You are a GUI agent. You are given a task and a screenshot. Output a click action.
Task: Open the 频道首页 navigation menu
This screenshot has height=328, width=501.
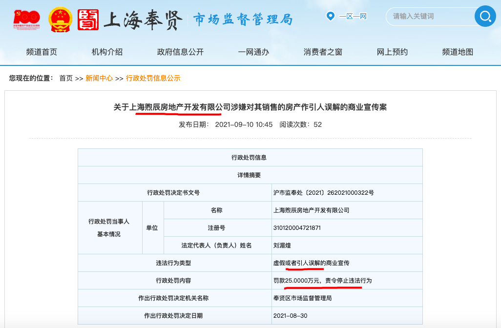42,52
